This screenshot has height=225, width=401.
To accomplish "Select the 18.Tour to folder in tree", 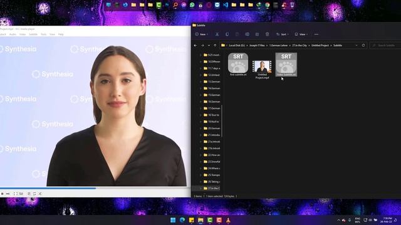I will (212, 115).
